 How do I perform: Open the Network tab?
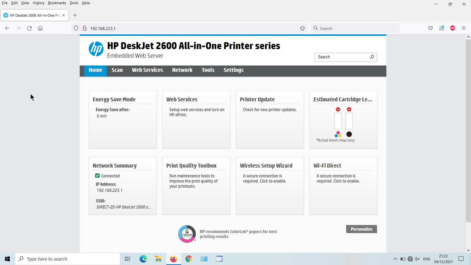pos(182,70)
